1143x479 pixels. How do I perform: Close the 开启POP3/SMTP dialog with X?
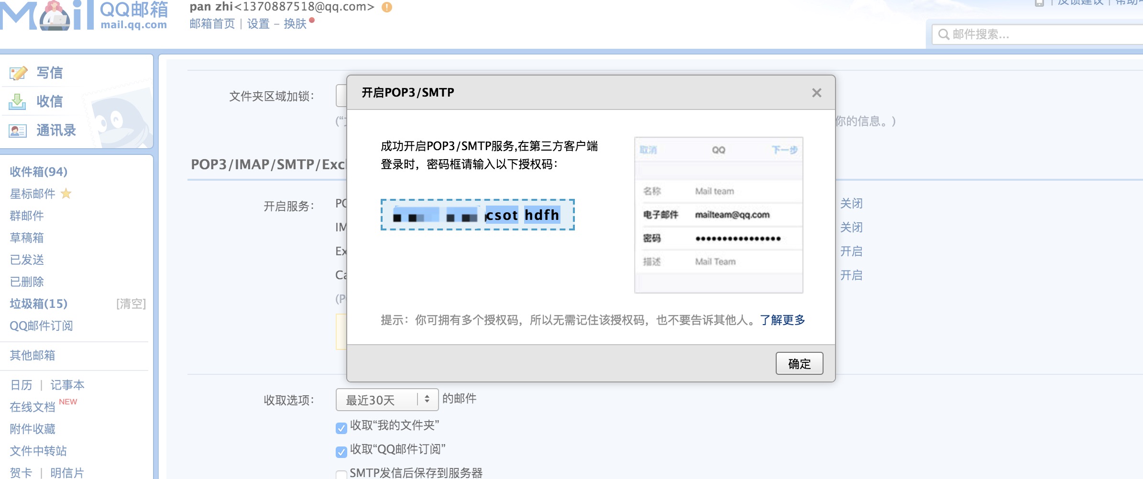816,93
